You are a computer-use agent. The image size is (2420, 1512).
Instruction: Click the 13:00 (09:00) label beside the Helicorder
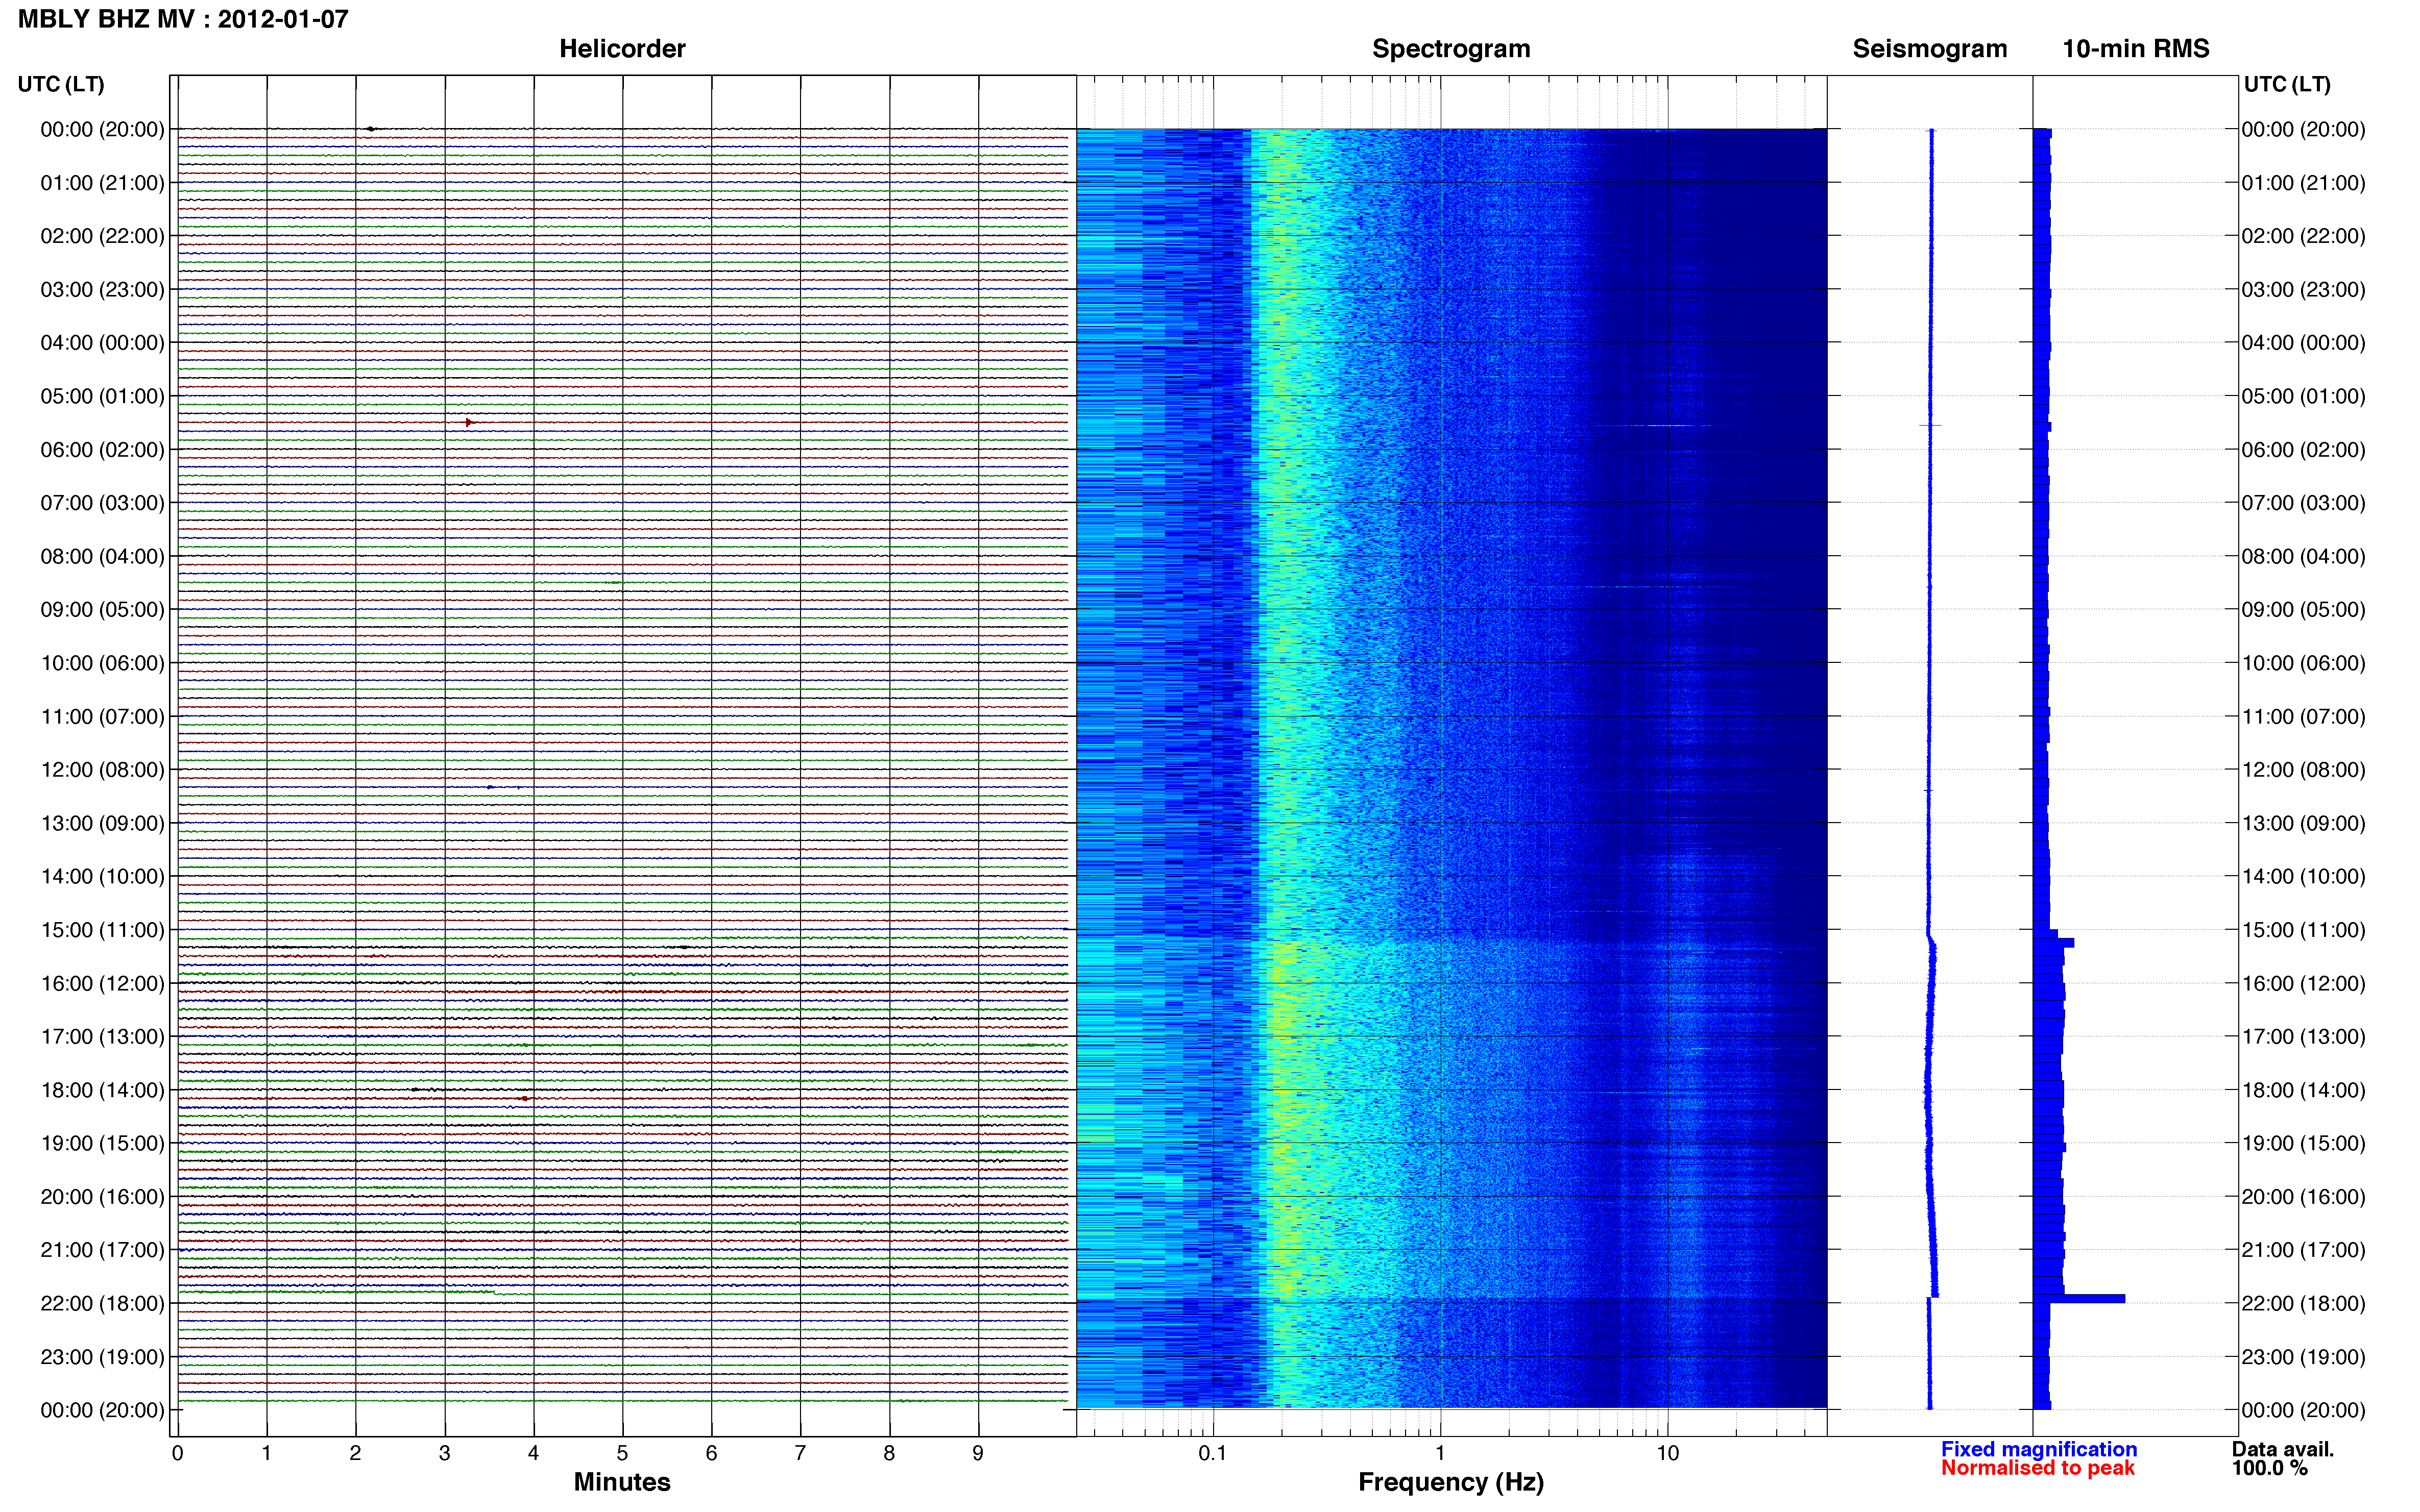tap(102, 823)
